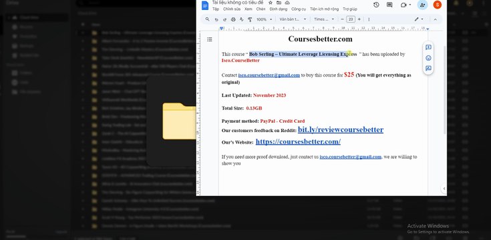The image size is (491, 240).
Task: Open the Times font dropdown
Action: point(324,19)
